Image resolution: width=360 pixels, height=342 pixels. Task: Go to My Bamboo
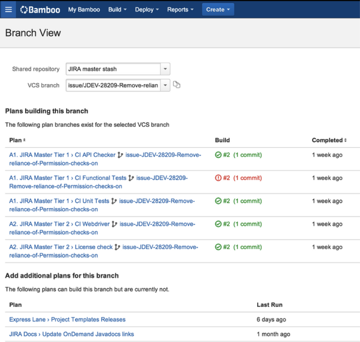(84, 10)
